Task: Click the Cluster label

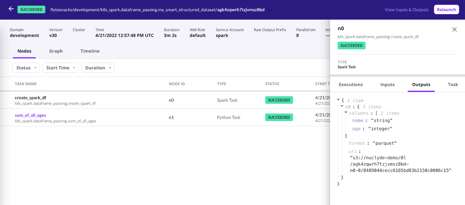Action: pyautogui.click(x=79, y=30)
